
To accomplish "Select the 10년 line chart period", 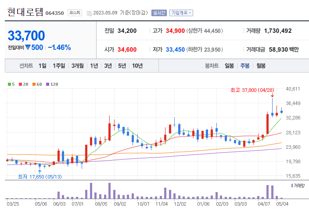I will coord(137,66).
